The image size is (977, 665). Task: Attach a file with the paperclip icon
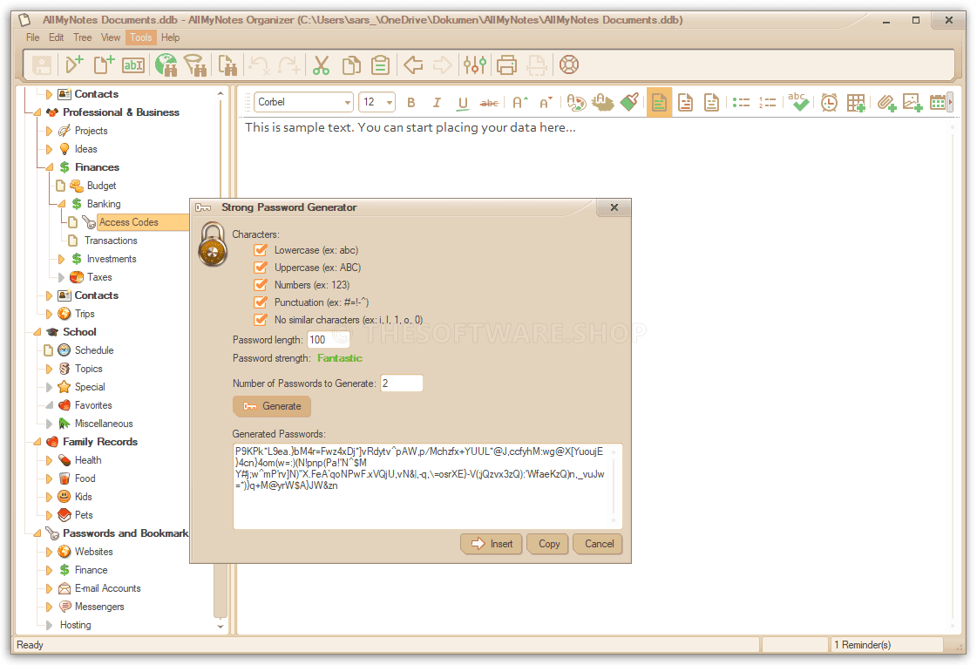[x=886, y=103]
